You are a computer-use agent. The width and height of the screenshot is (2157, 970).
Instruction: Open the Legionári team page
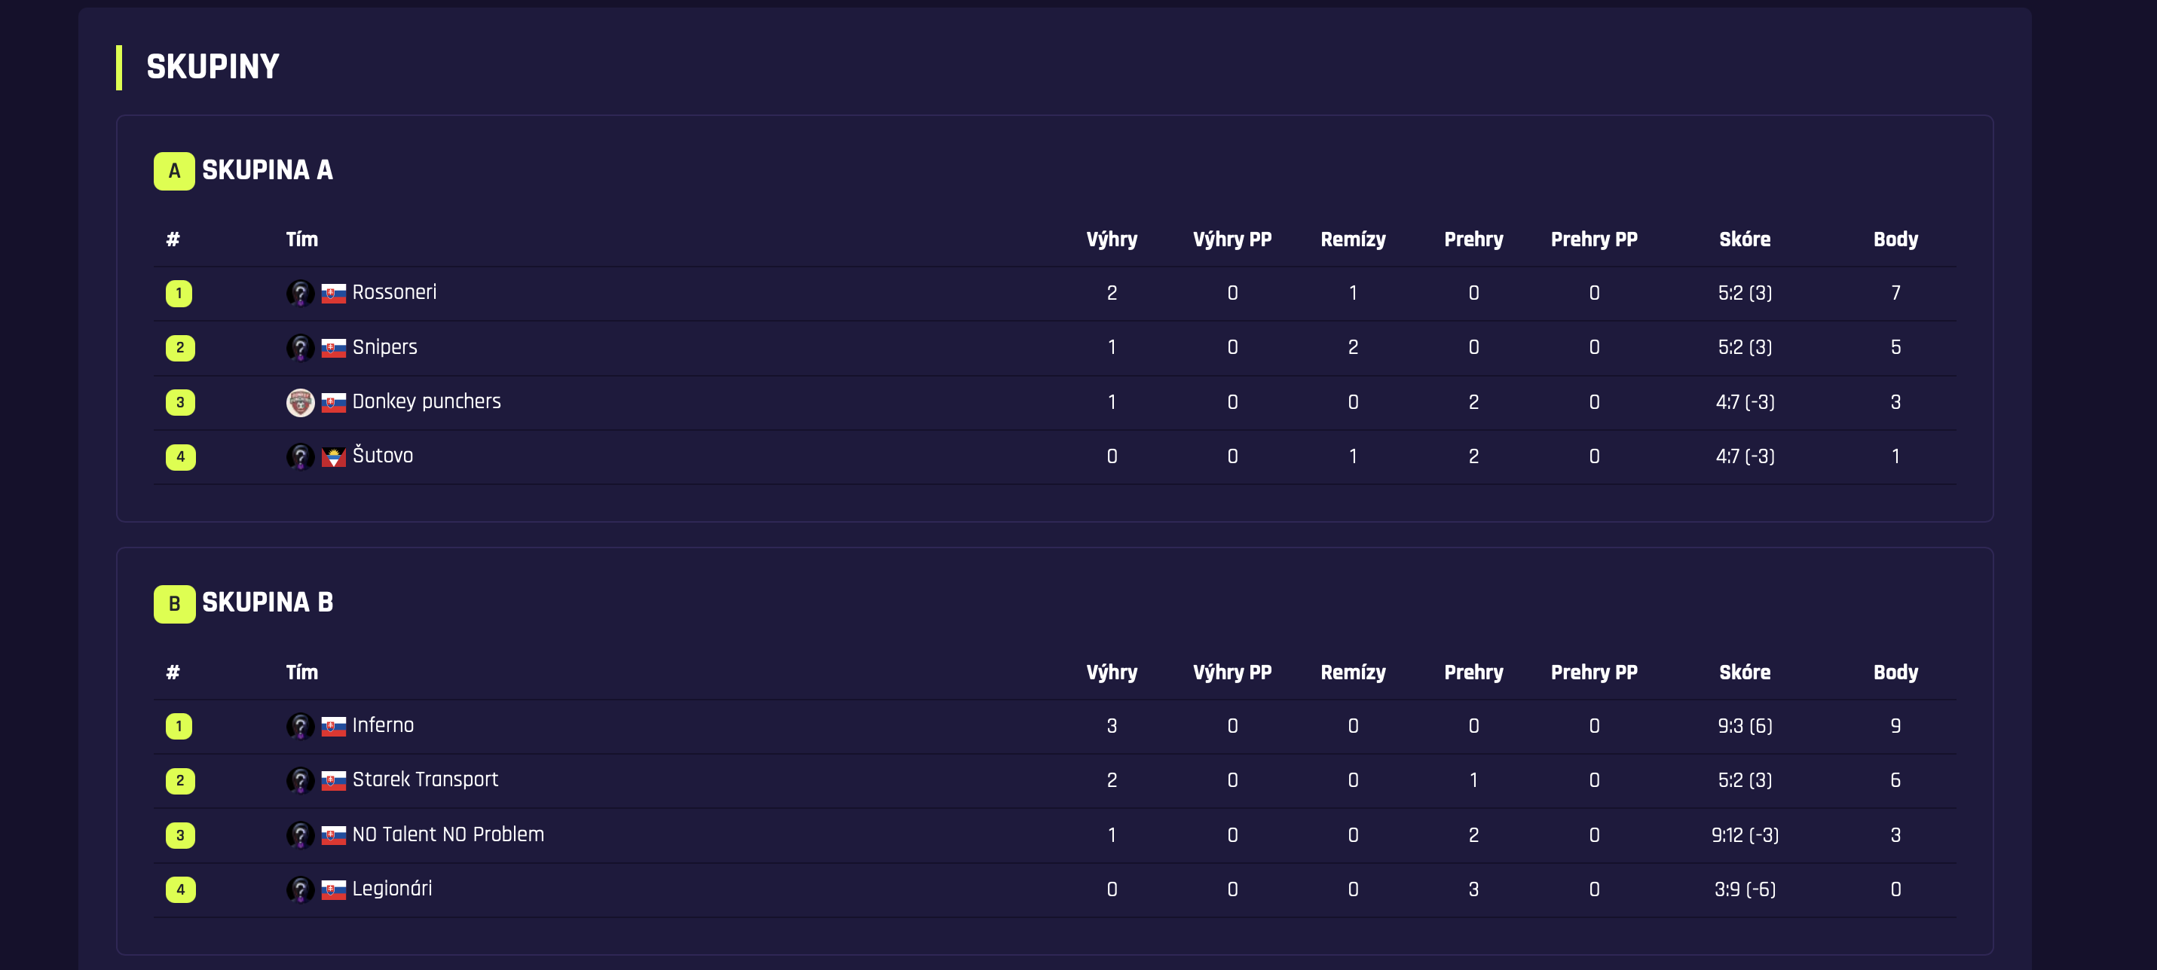(x=392, y=889)
